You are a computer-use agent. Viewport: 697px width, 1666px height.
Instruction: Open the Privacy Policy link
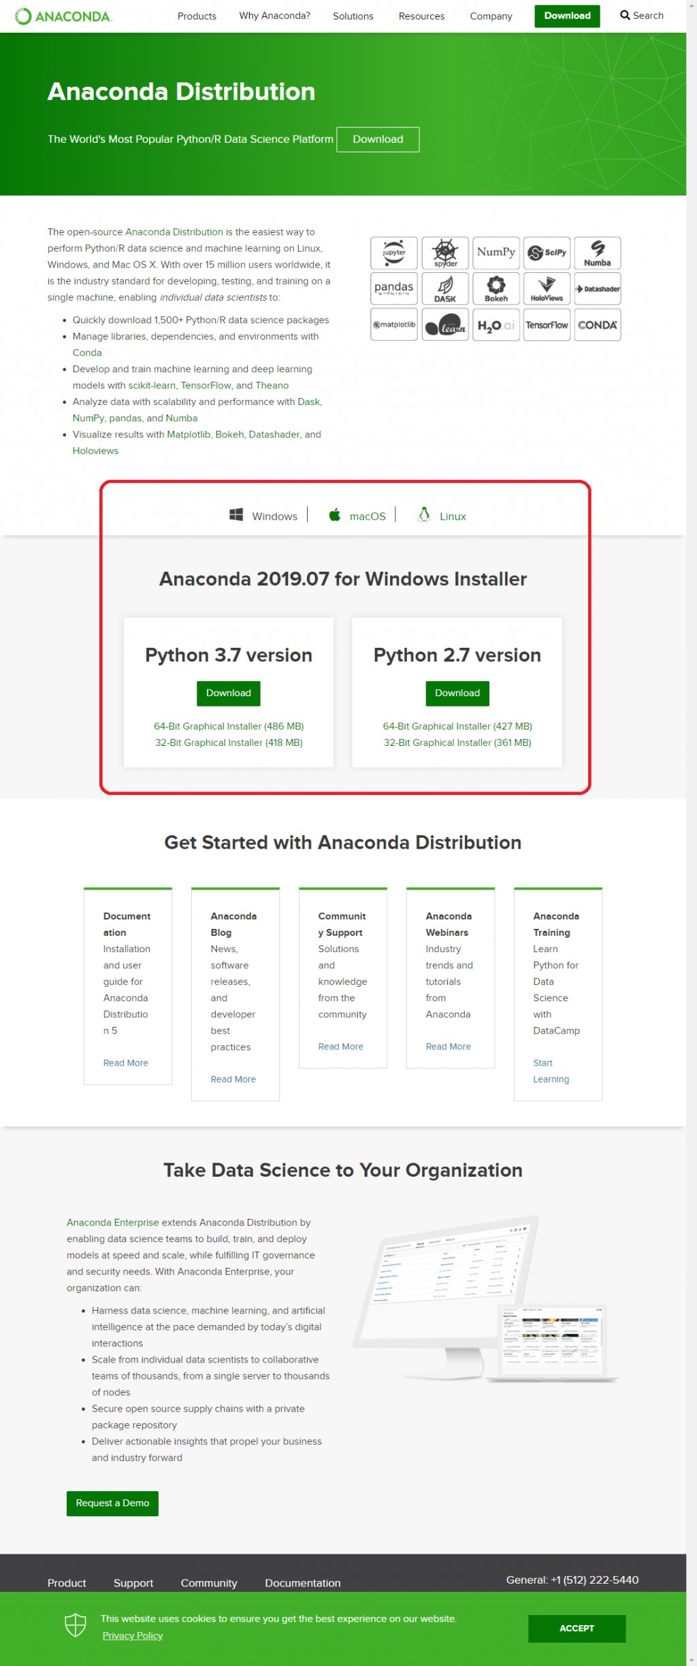[133, 1635]
